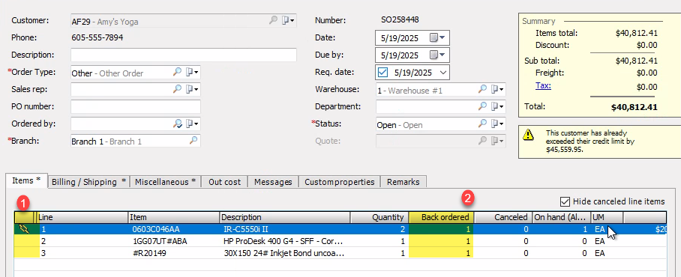
Task: Click the credit limit warning icon
Action: (x=528, y=136)
